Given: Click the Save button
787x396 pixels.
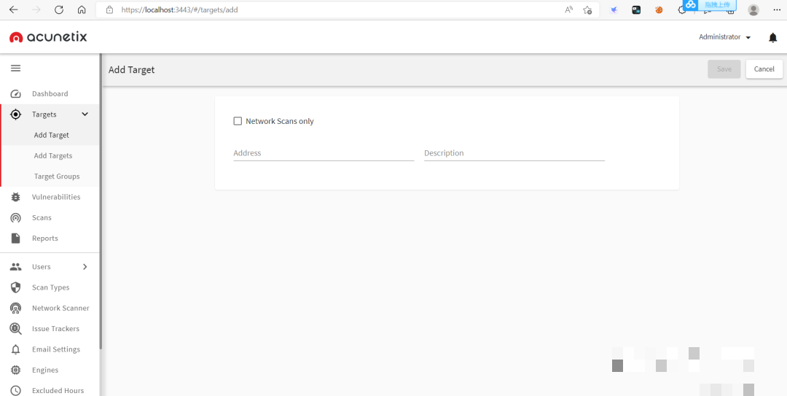Looking at the screenshot, I should tap(724, 69).
